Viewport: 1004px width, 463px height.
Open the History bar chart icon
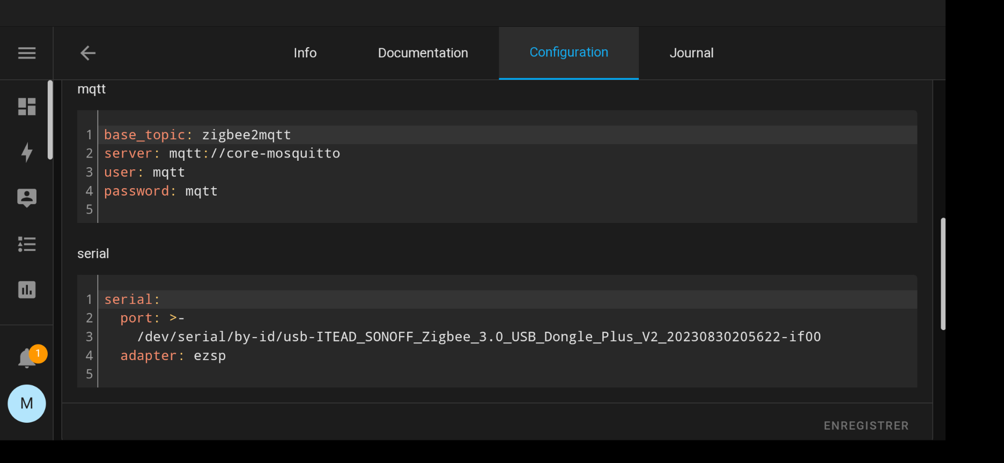(x=27, y=290)
